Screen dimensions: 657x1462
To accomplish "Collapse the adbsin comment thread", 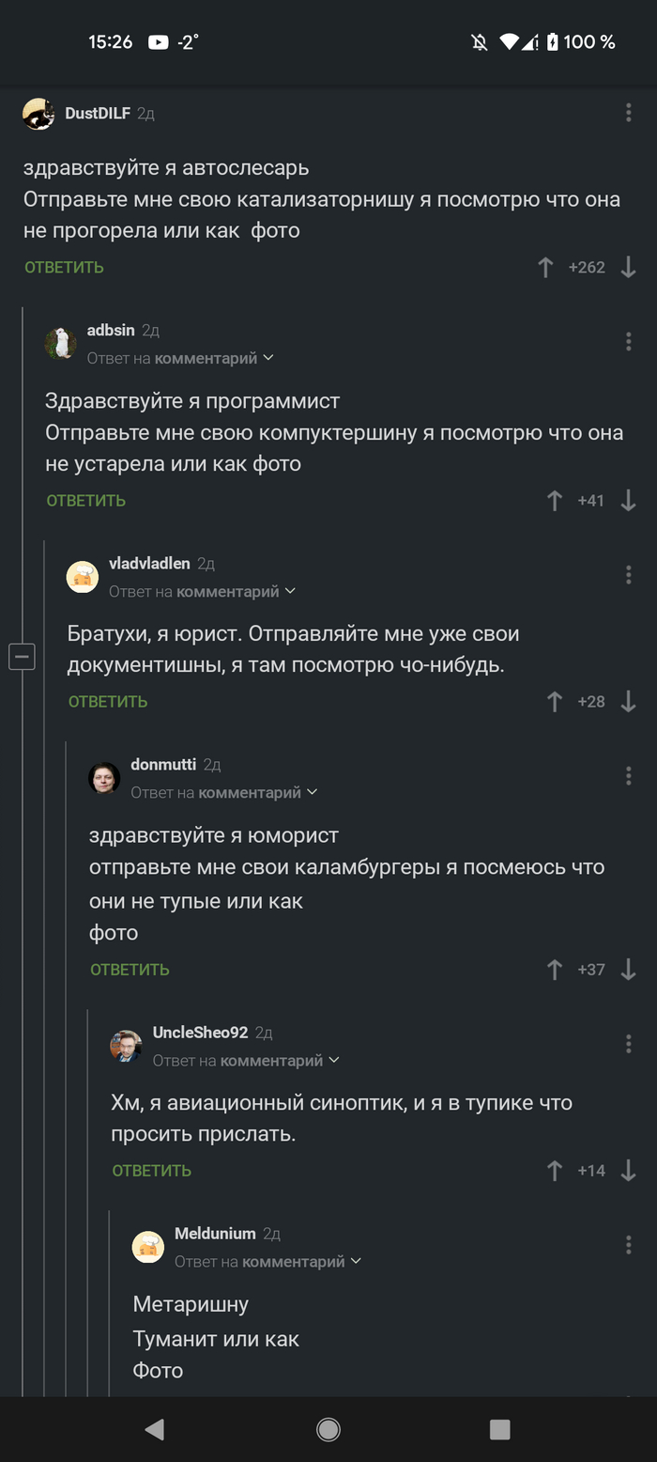I will [22, 657].
